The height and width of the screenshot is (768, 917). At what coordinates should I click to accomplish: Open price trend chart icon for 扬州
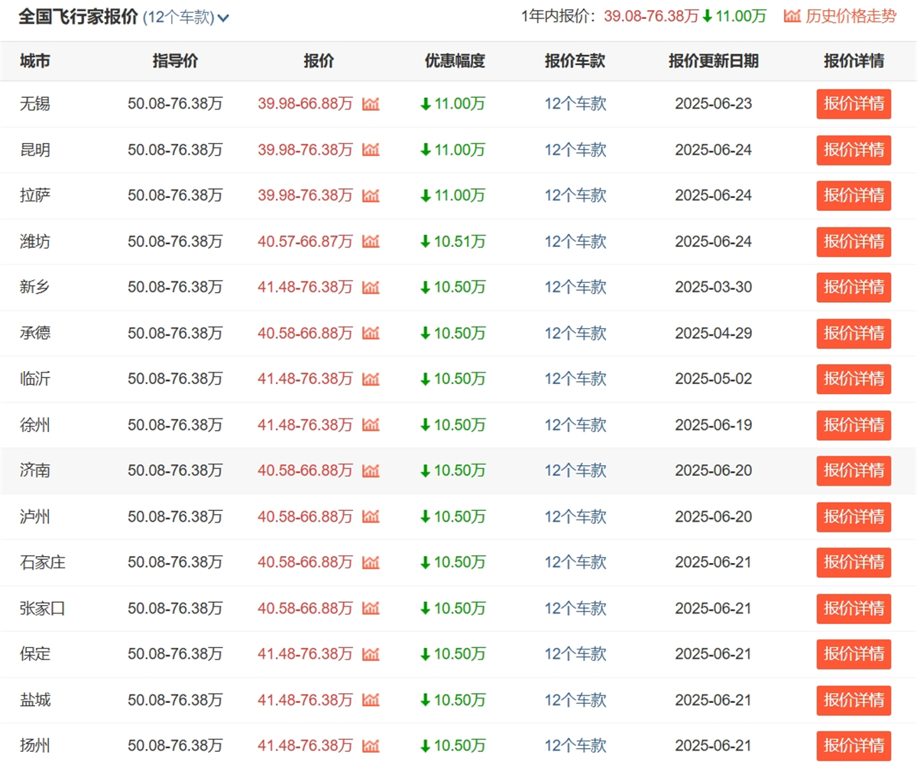coord(371,747)
